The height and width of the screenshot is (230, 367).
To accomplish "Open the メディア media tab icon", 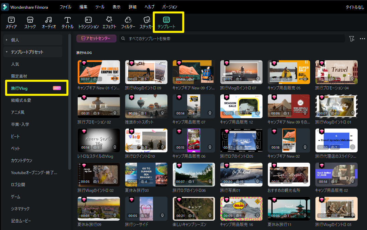I will point(11,20).
